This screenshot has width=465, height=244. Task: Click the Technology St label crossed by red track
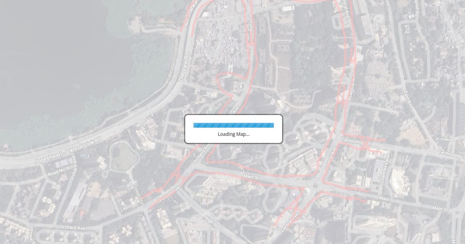356,141
